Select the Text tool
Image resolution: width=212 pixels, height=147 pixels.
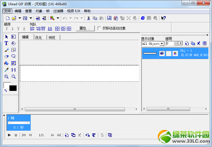tap(6, 43)
